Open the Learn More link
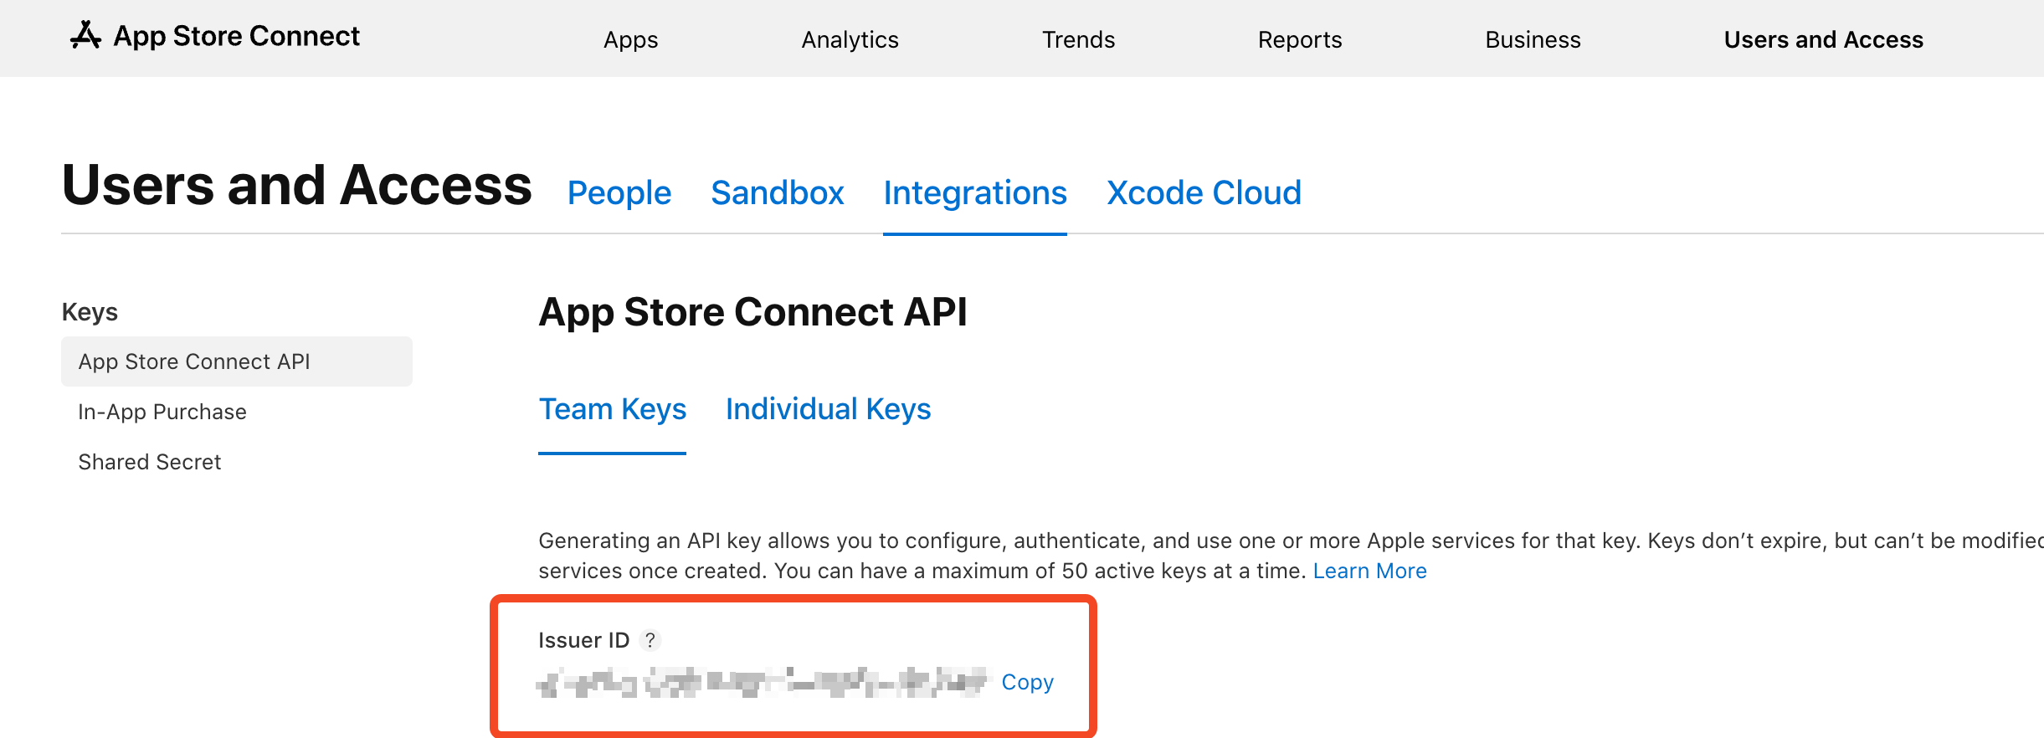Image resolution: width=2044 pixels, height=738 pixels. (1370, 570)
